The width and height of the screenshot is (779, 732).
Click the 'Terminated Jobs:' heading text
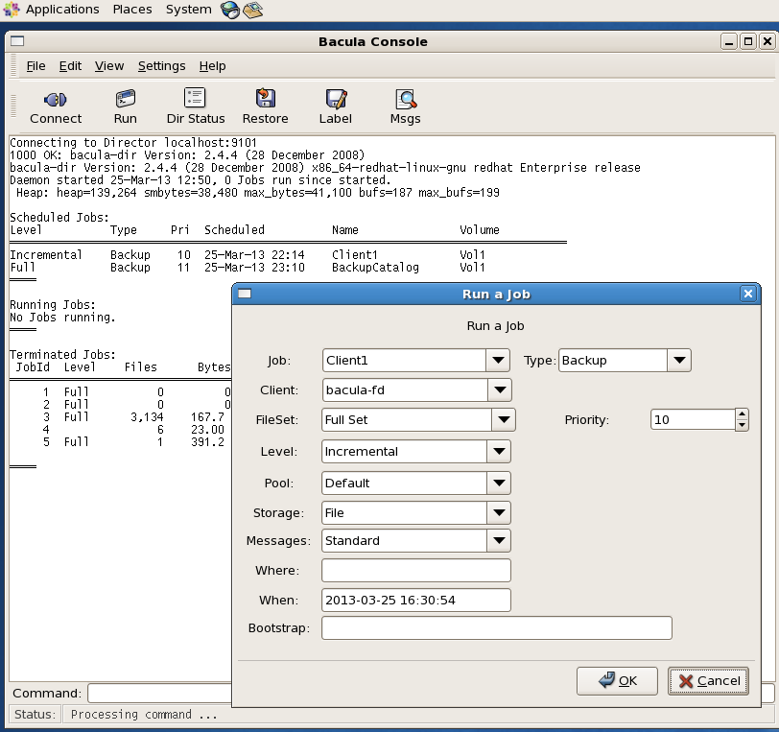[62, 354]
